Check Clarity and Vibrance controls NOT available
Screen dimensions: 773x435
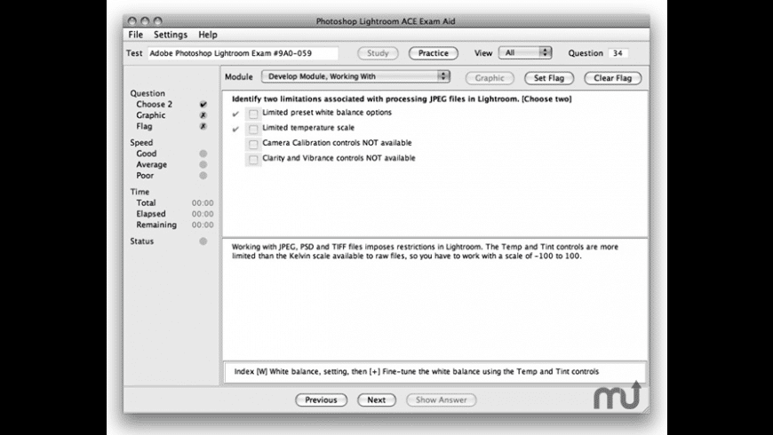253,160
